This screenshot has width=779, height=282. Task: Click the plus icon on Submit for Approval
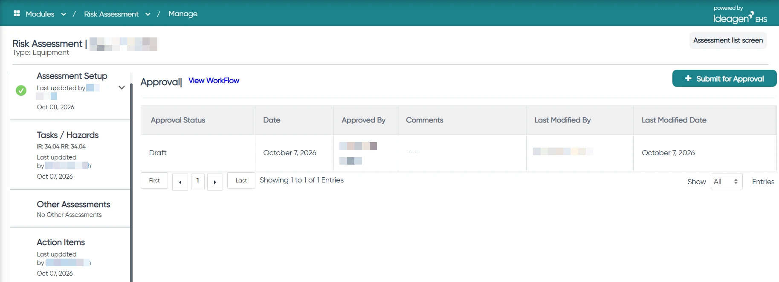point(688,78)
